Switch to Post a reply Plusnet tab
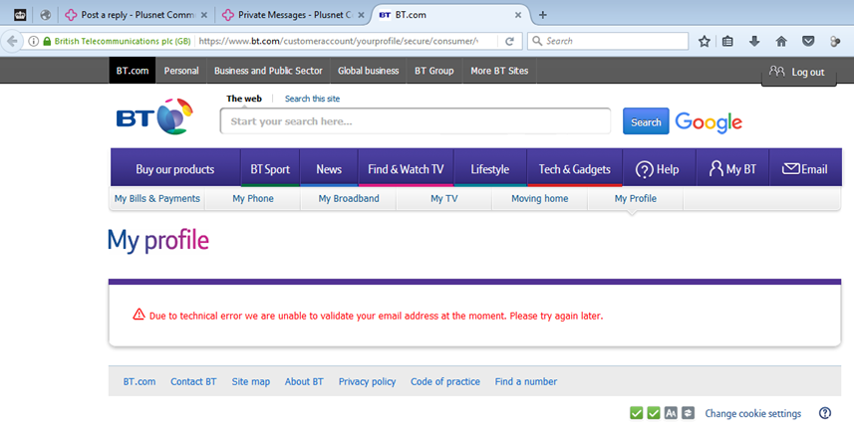The image size is (854, 438). (138, 15)
